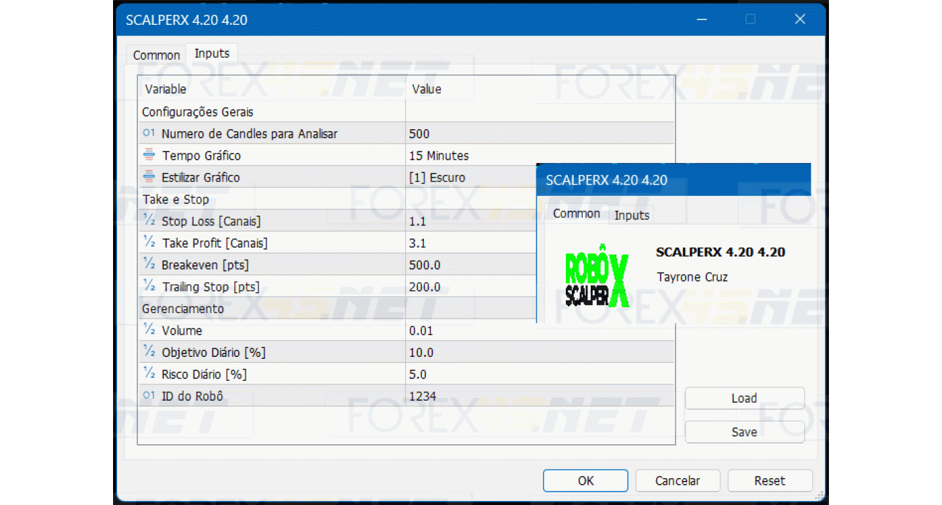Click the ½ icon beside Objetivo Diário [%]
942x505 pixels.
(x=148, y=352)
